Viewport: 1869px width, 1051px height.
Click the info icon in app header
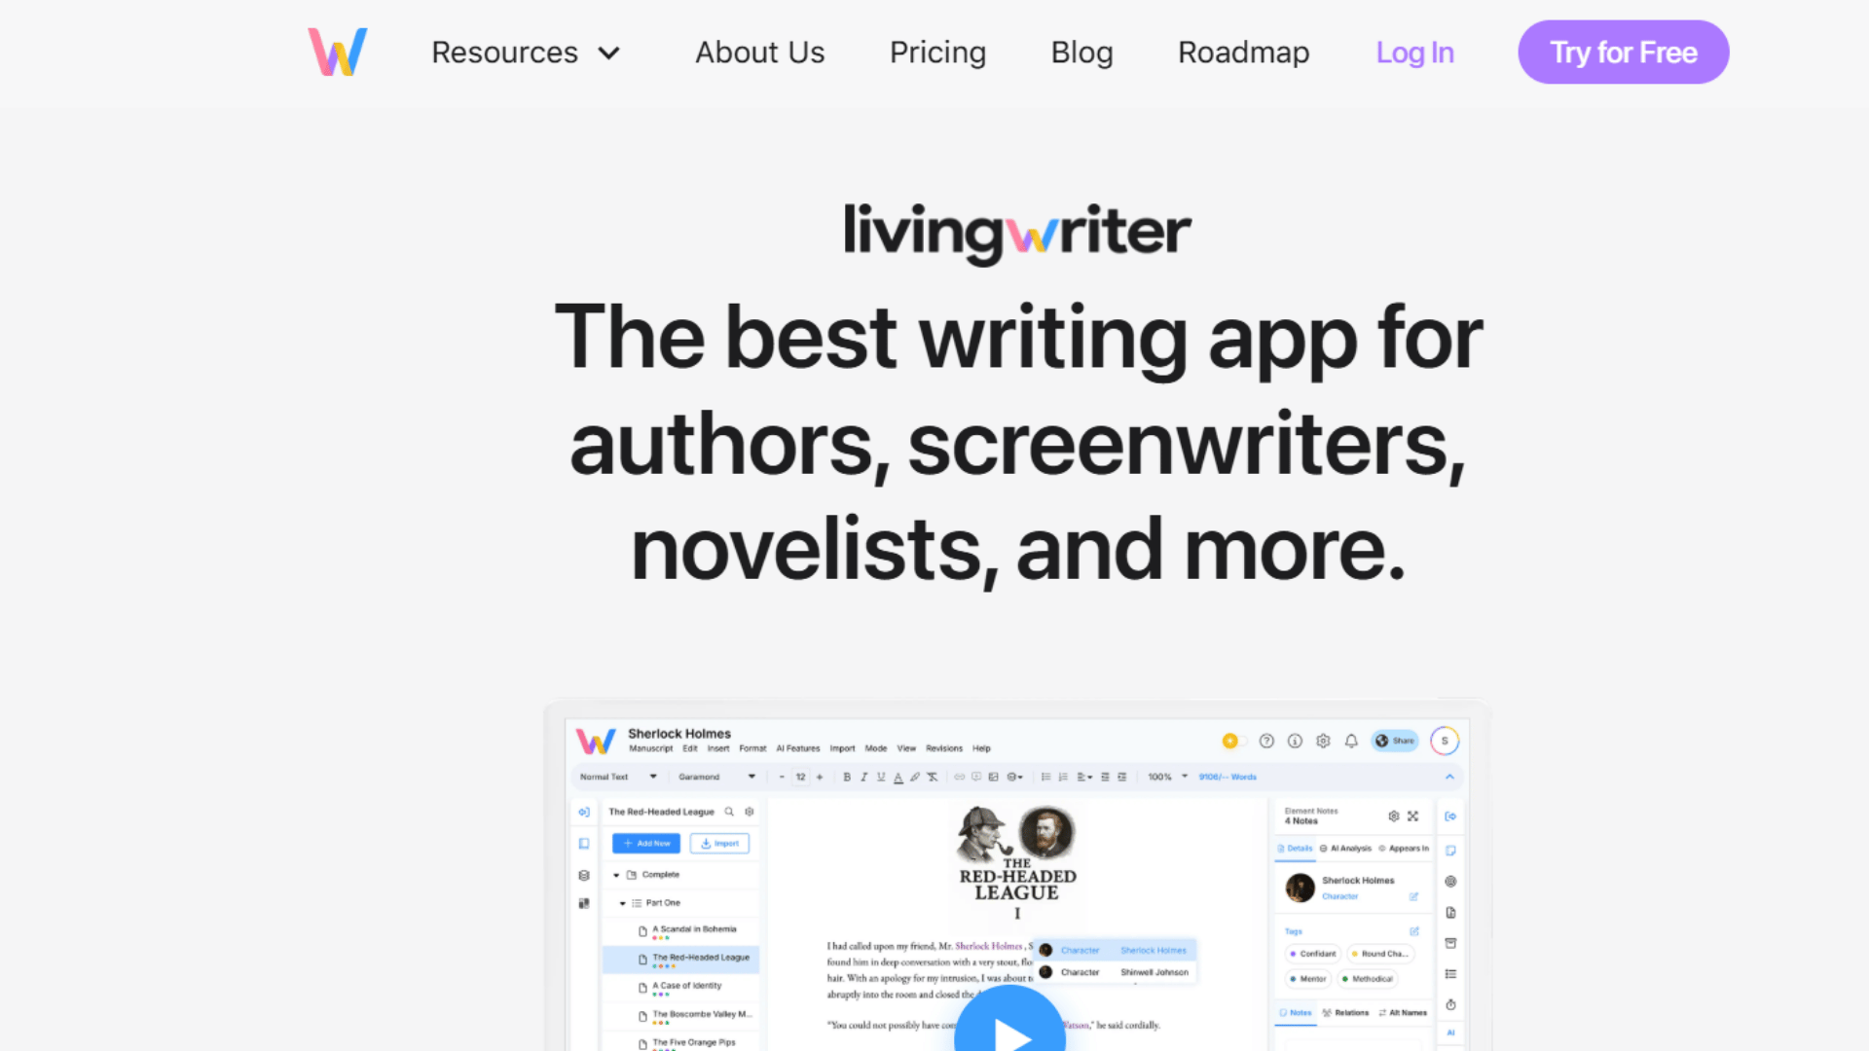tap(1295, 741)
